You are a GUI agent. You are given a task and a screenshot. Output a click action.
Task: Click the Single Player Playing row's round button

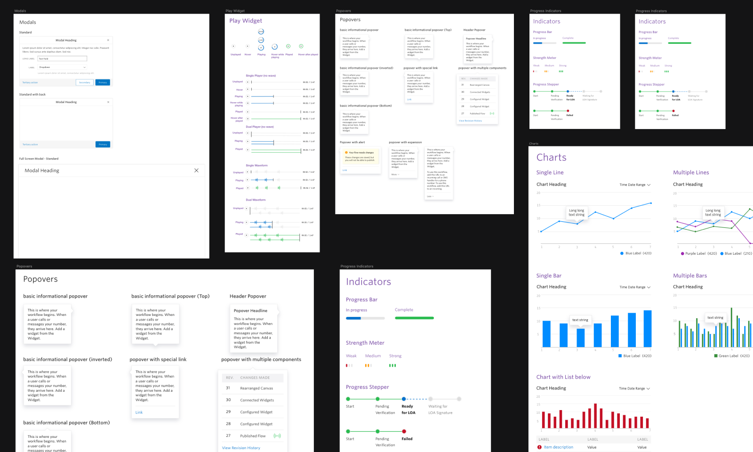pyautogui.click(x=247, y=97)
